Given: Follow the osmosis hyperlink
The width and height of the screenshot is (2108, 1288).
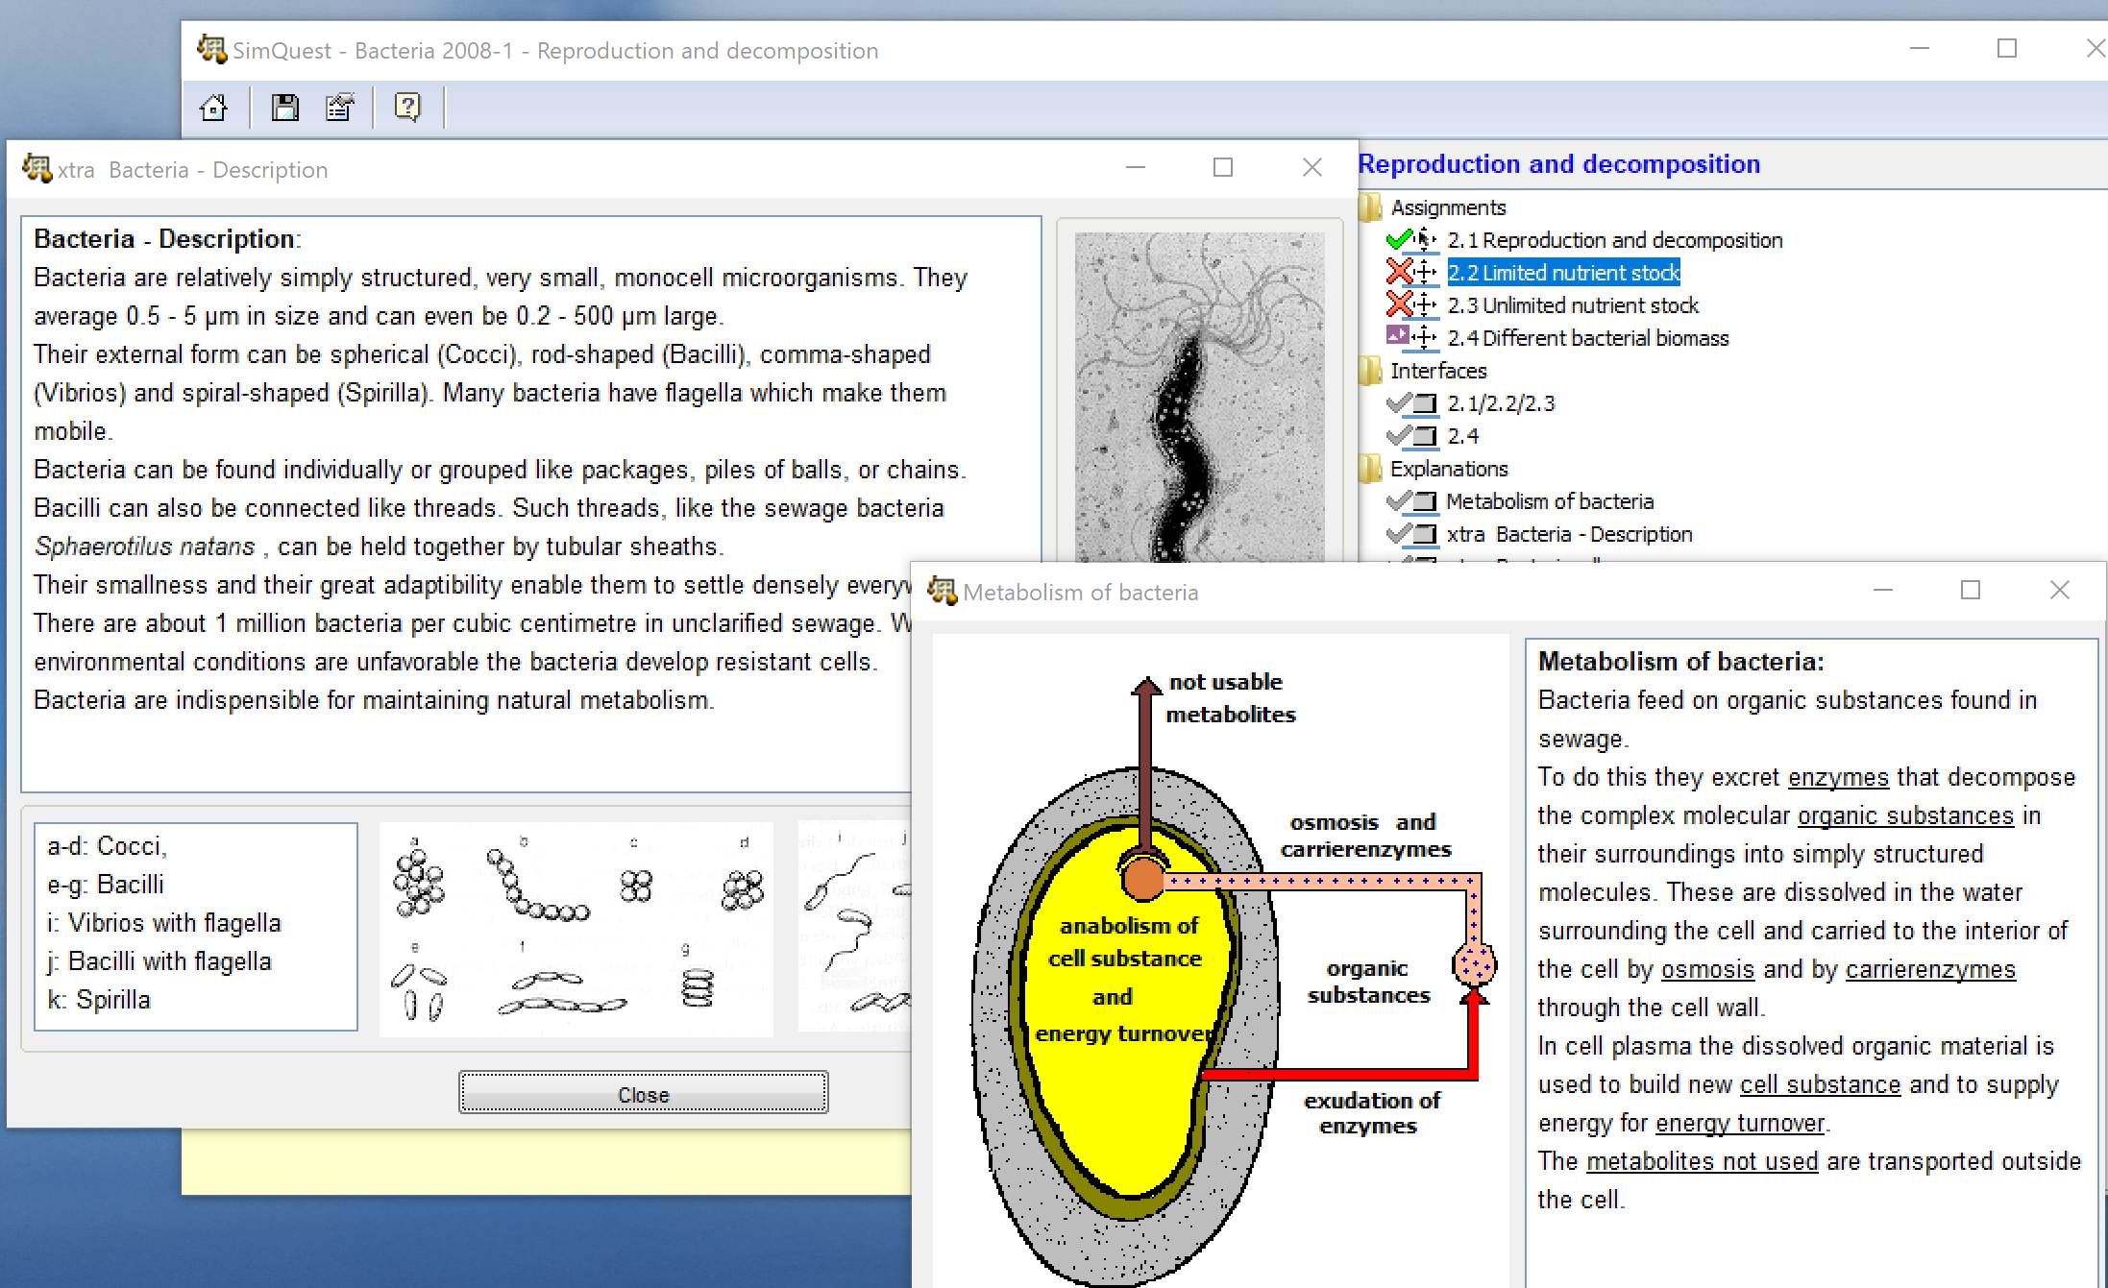Looking at the screenshot, I should tap(1707, 969).
